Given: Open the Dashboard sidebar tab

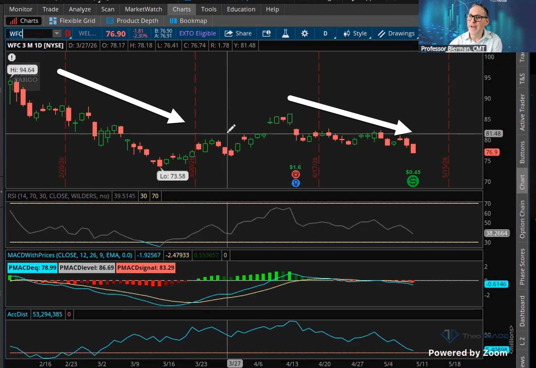Looking at the screenshot, I should click(522, 311).
